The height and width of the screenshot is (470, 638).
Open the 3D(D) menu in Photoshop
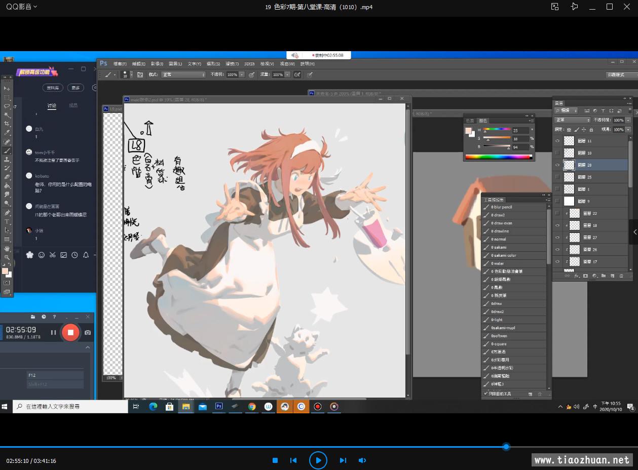(x=249, y=64)
